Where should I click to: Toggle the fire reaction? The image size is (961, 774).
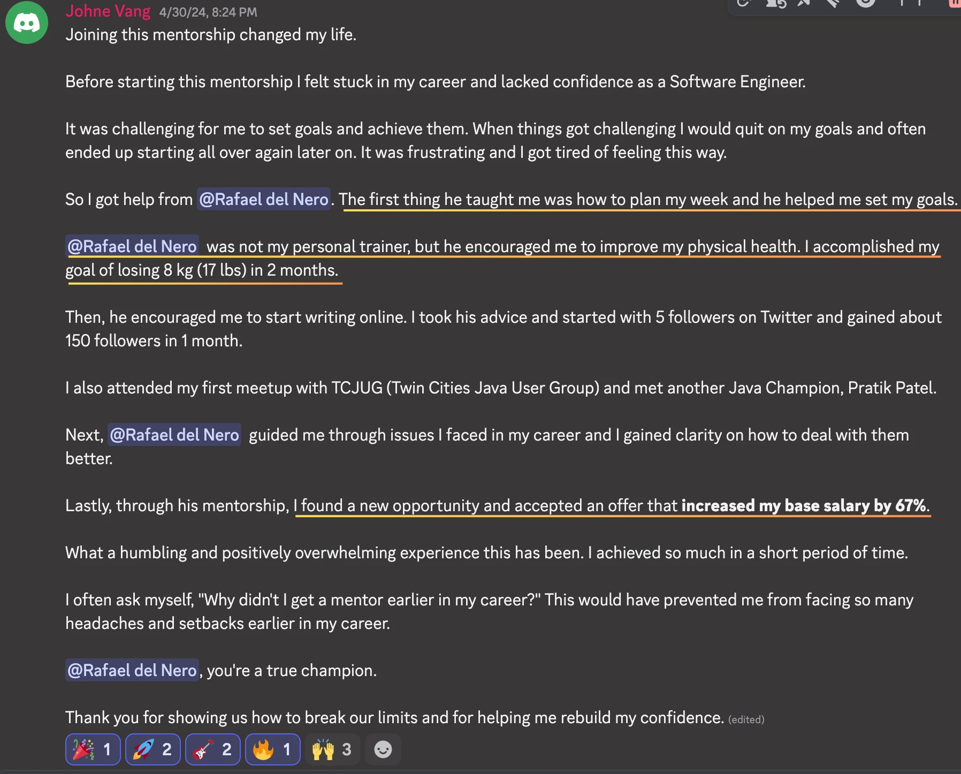(x=272, y=749)
